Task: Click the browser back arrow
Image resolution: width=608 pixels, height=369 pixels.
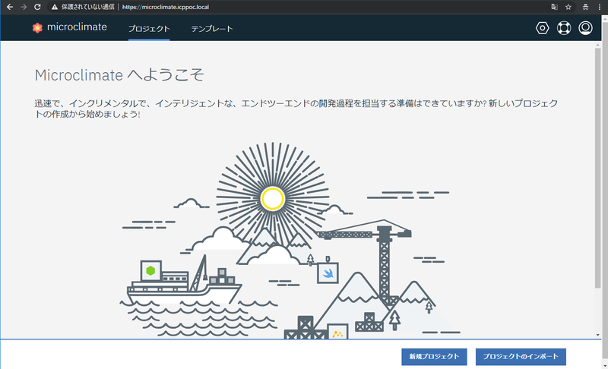Action: point(10,7)
